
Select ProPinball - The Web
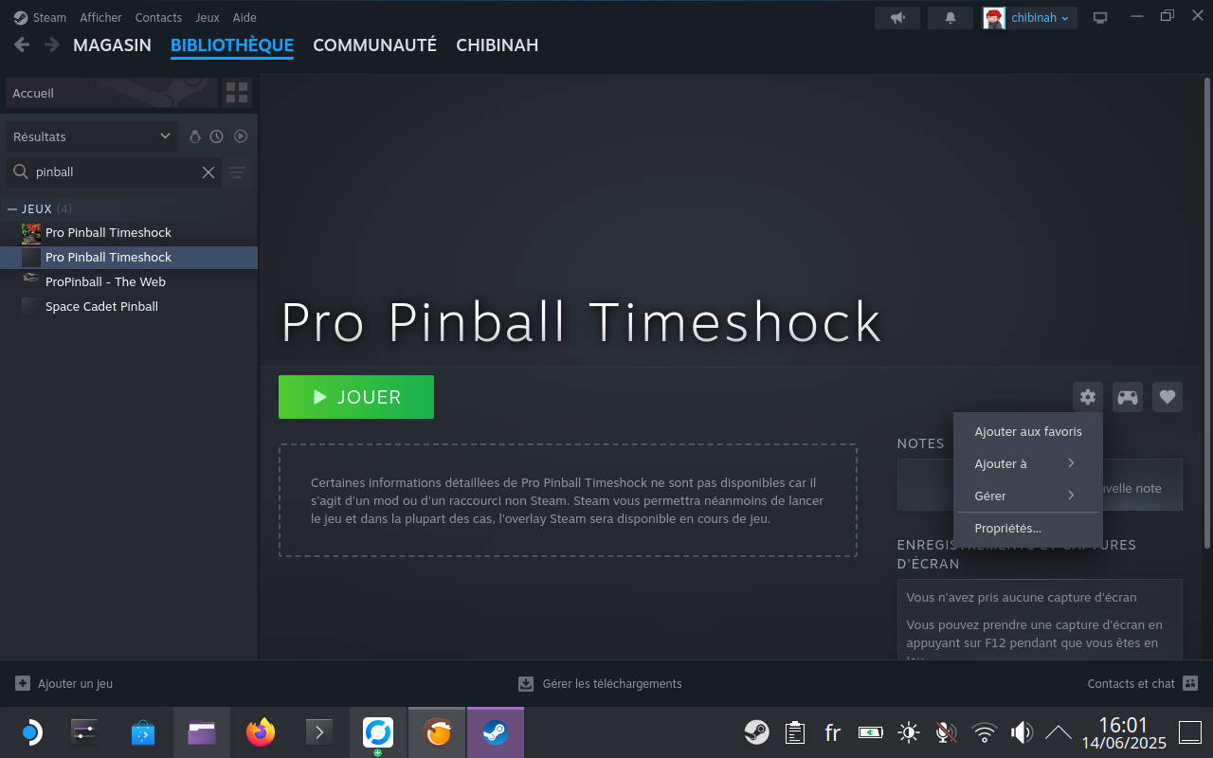coord(129,281)
